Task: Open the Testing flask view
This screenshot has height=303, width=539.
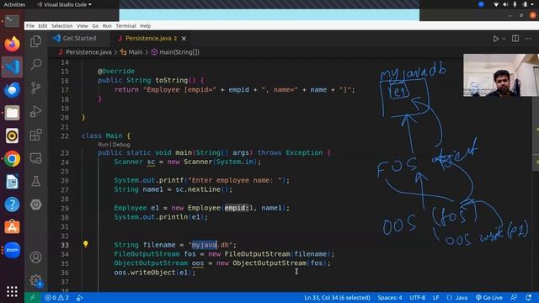Action: click(x=35, y=182)
